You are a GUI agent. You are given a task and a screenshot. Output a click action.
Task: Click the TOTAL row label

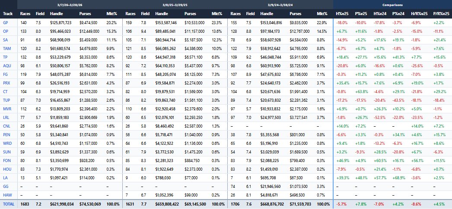(8, 204)
